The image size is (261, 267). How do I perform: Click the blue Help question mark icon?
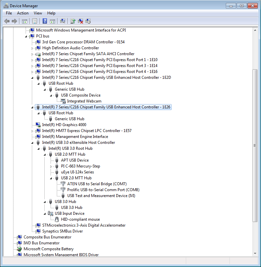pyautogui.click(x=45, y=21)
